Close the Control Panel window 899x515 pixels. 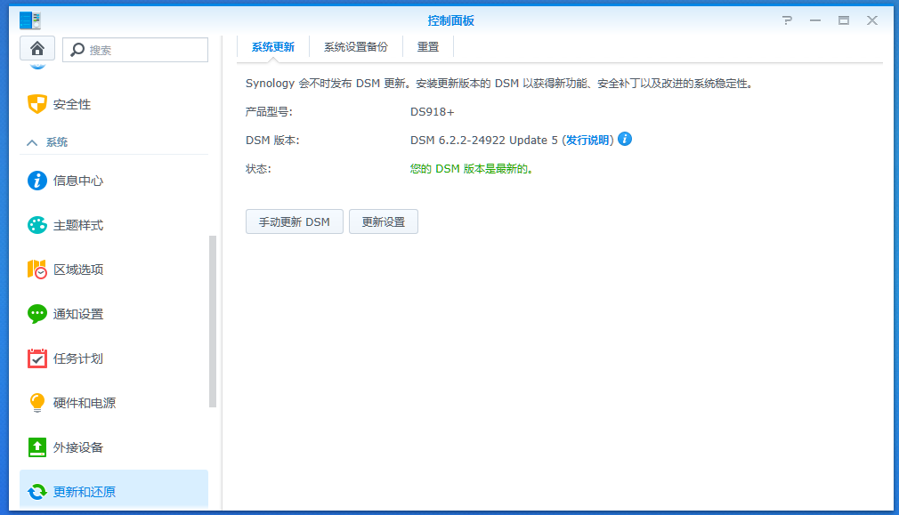(872, 20)
